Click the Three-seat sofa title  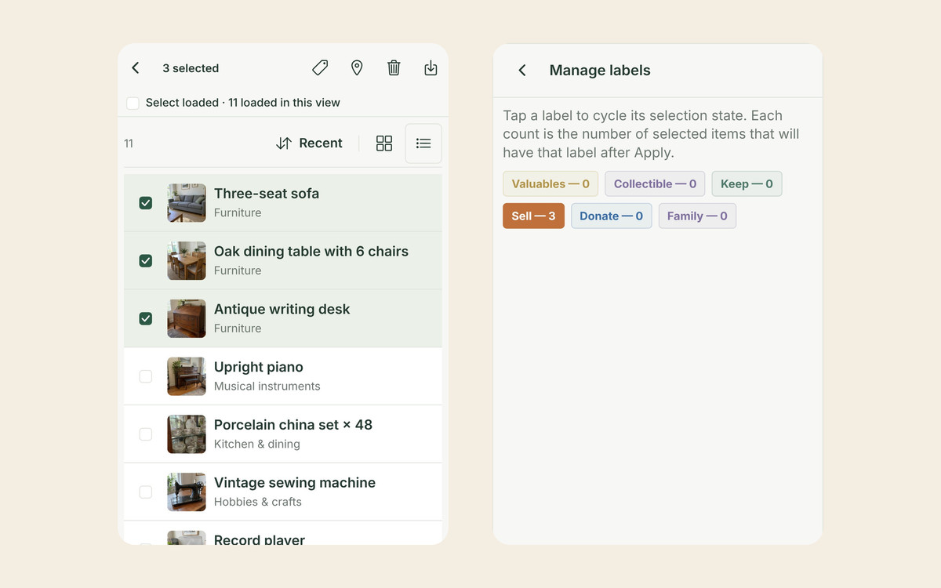(267, 194)
